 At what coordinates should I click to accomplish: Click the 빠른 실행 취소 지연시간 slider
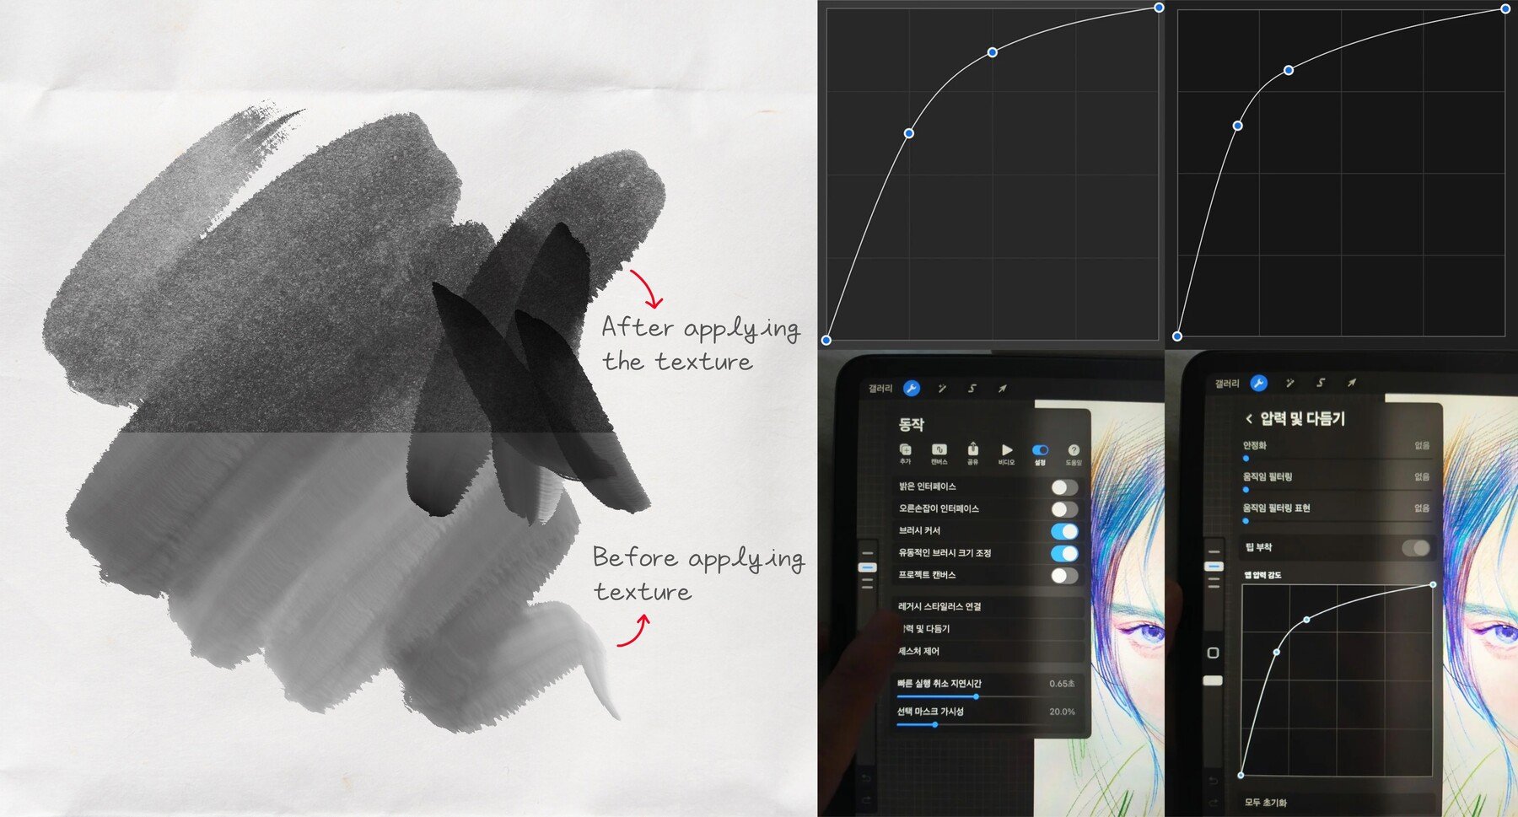(x=976, y=696)
